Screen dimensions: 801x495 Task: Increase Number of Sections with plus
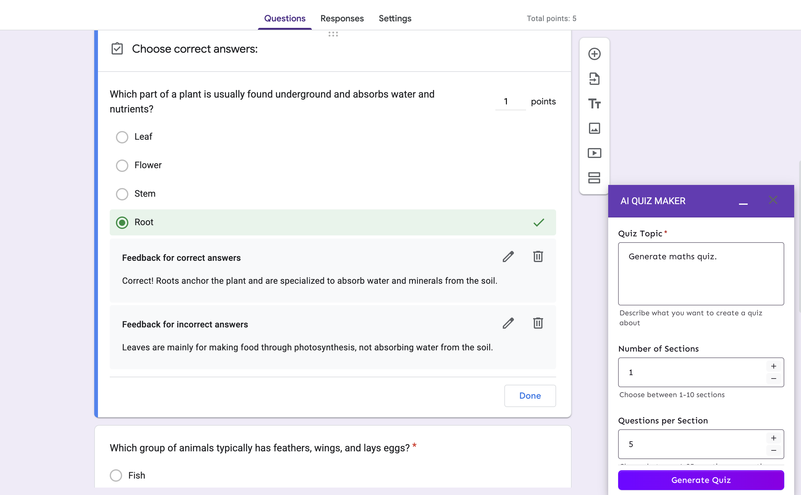(x=773, y=366)
